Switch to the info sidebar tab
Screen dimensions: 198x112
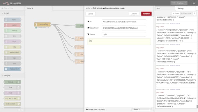coord(165,8)
